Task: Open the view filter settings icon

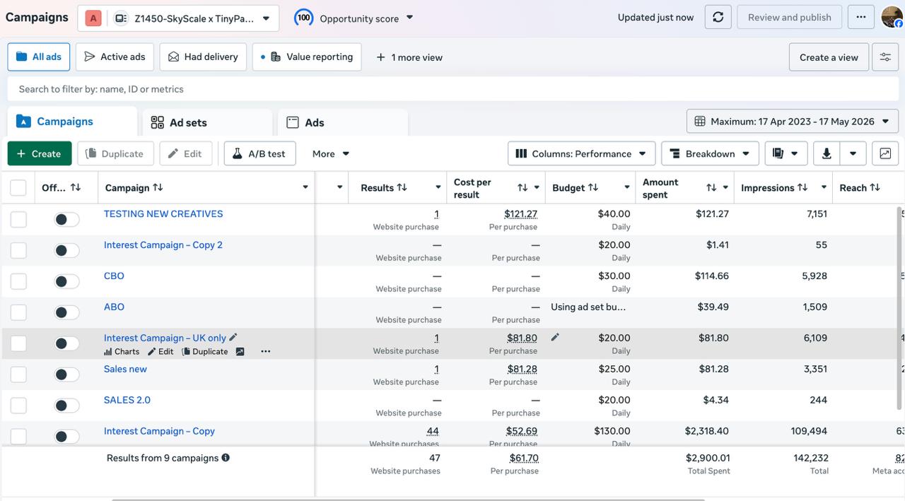Action: pyautogui.click(x=885, y=57)
